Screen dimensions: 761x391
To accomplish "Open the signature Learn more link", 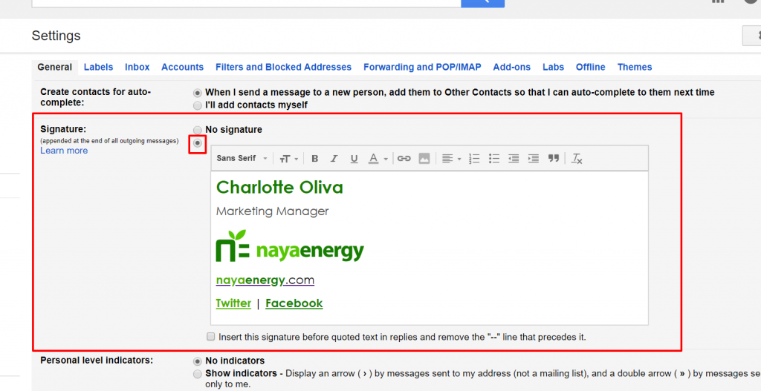I will pos(64,151).
